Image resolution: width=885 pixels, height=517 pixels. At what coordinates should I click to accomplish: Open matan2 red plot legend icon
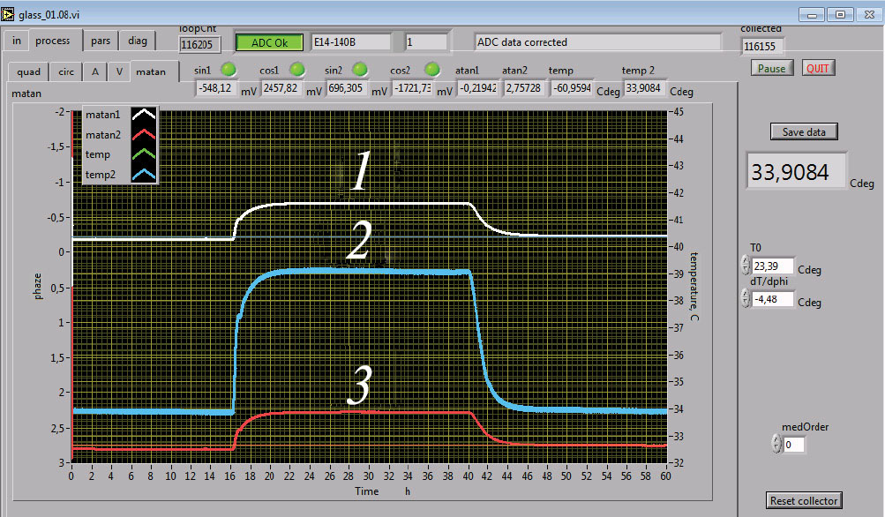coord(143,134)
